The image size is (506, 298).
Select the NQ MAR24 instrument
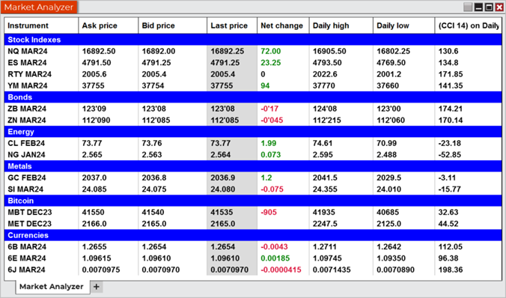(27, 51)
